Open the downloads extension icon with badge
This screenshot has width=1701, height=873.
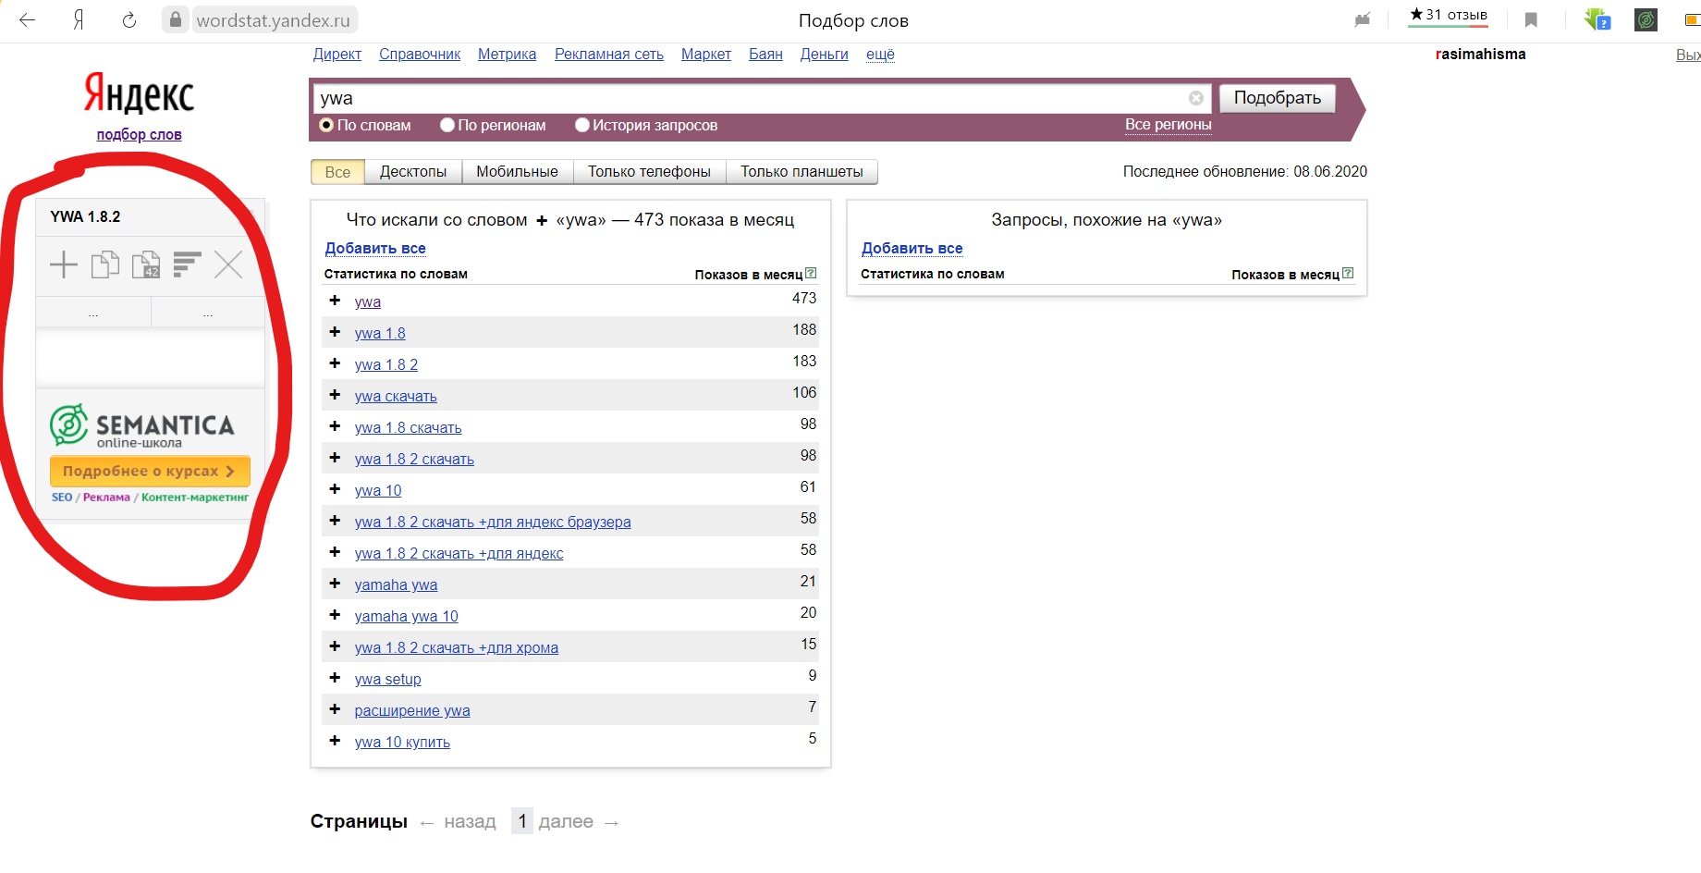(1597, 19)
